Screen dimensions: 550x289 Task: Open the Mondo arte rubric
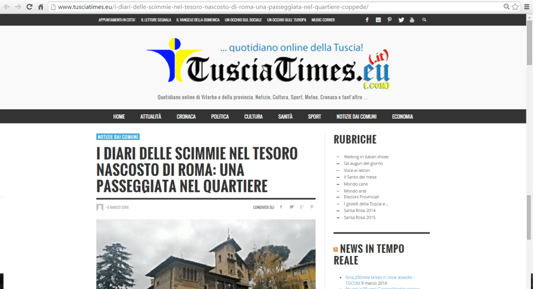[x=355, y=191]
